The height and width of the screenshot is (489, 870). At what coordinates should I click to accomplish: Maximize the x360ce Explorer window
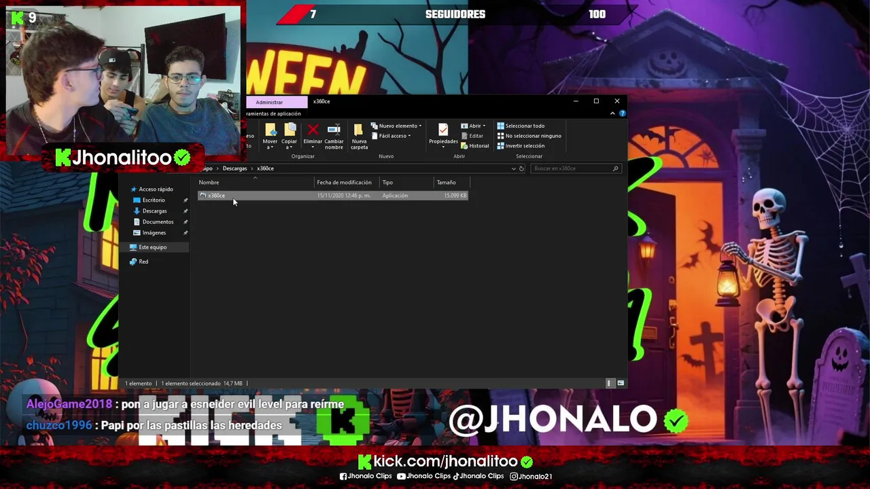[x=596, y=101]
